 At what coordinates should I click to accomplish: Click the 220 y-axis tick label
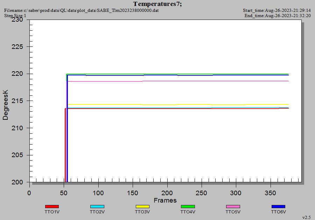17,74
